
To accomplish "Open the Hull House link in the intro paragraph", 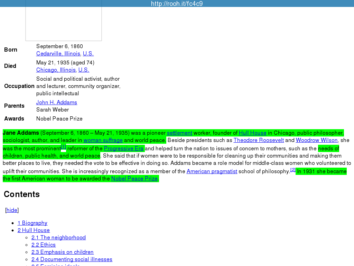I will tap(252, 133).
